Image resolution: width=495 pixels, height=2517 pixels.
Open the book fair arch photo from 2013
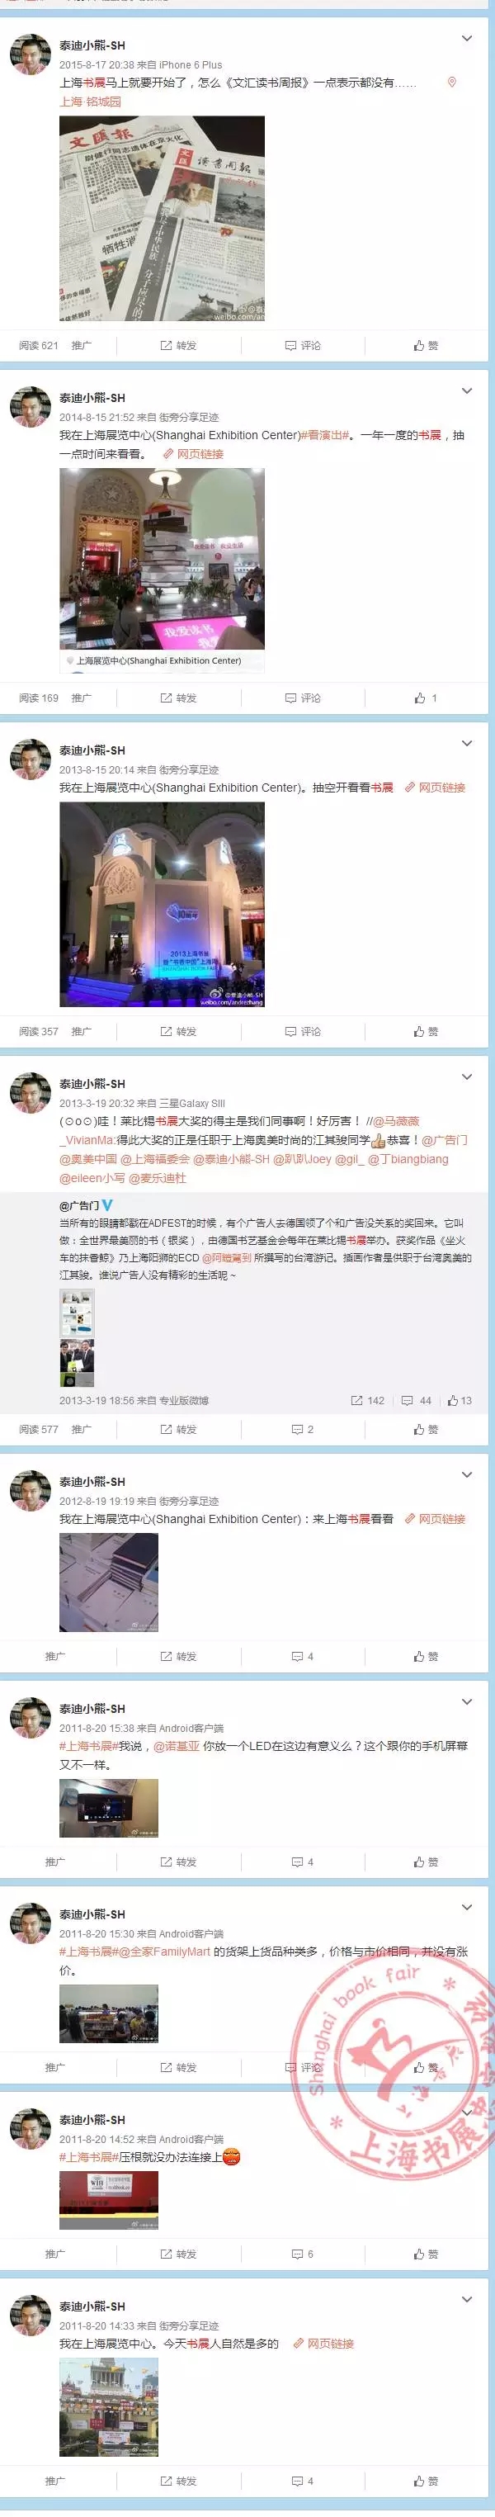pyautogui.click(x=162, y=904)
